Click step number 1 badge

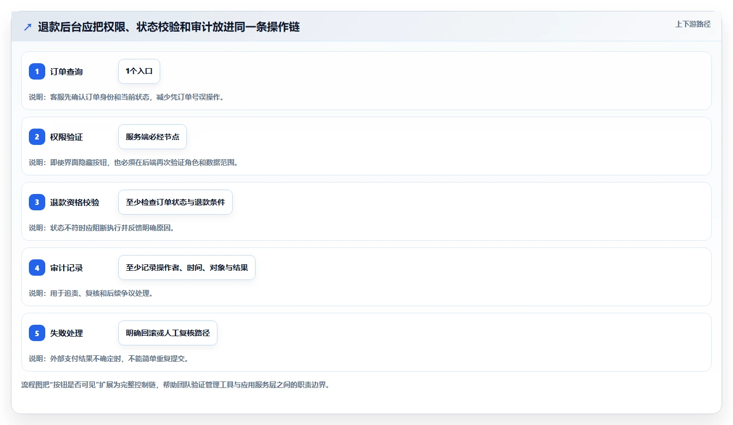point(37,71)
